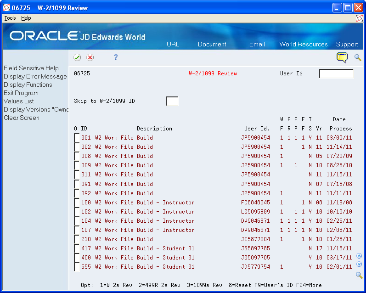This screenshot has height=293, width=366.
Task: Click option field for ID 555
Action: 77,267
